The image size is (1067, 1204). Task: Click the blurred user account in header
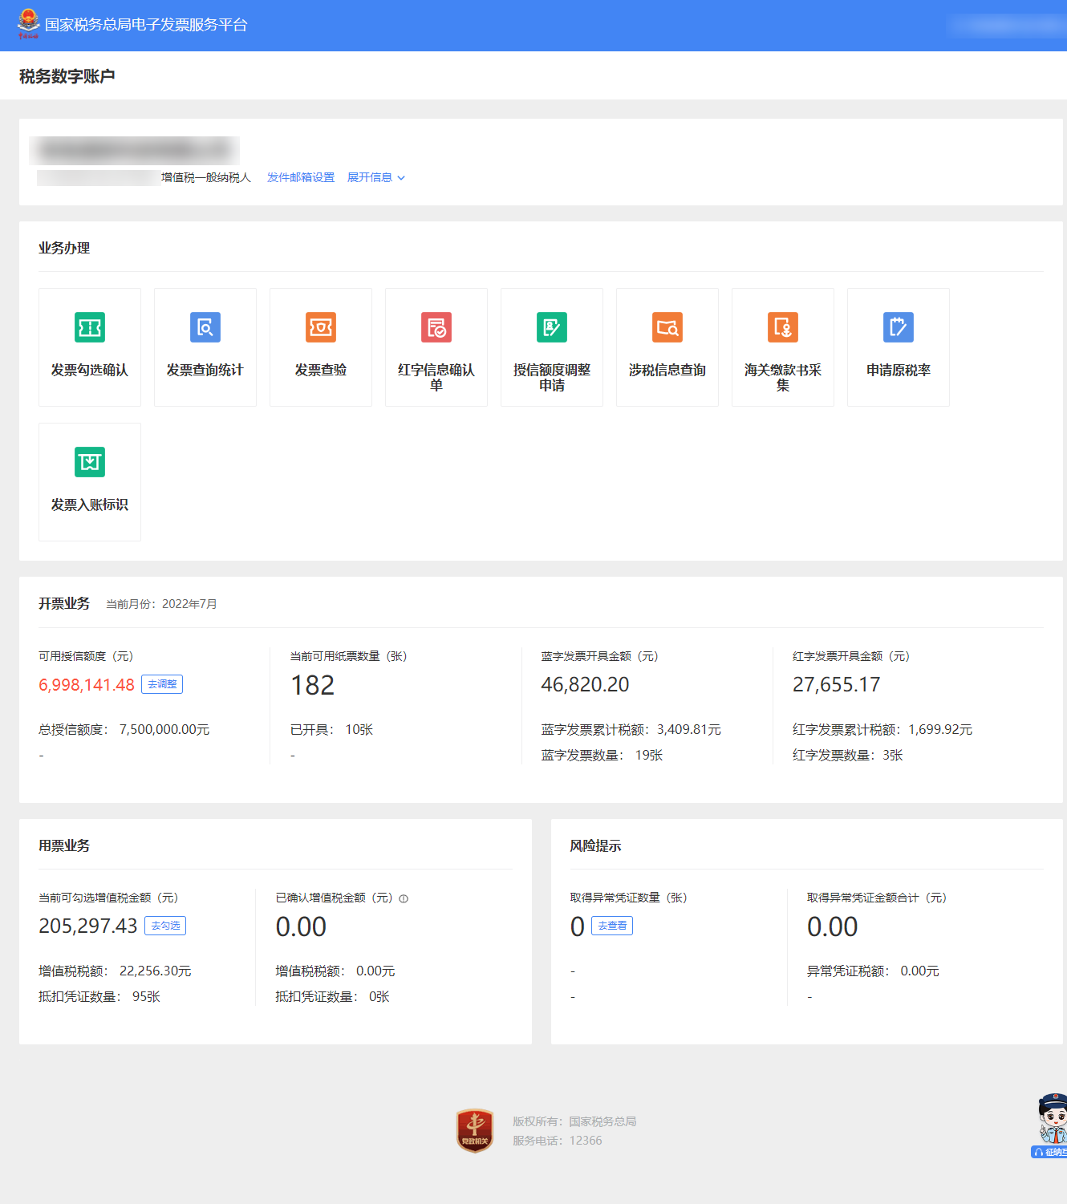pos(1004,26)
